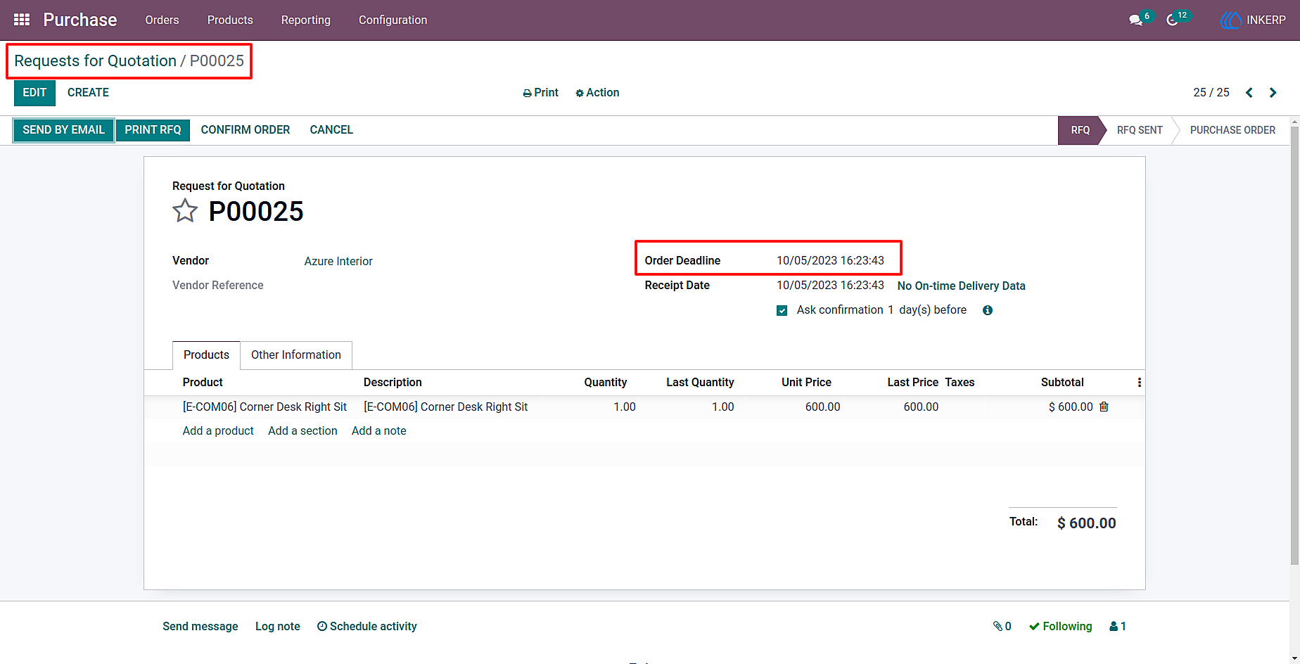Viewport: 1300px width, 664px height.
Task: Go to next record arrow
Action: tap(1273, 93)
